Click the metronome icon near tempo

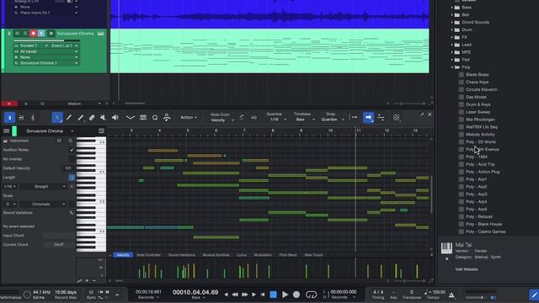(x=451, y=295)
